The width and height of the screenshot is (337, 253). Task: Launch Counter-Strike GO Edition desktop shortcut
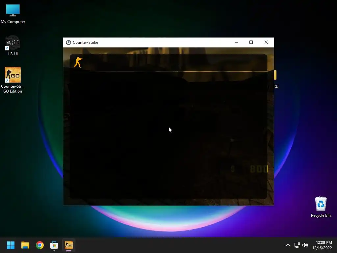[13, 80]
